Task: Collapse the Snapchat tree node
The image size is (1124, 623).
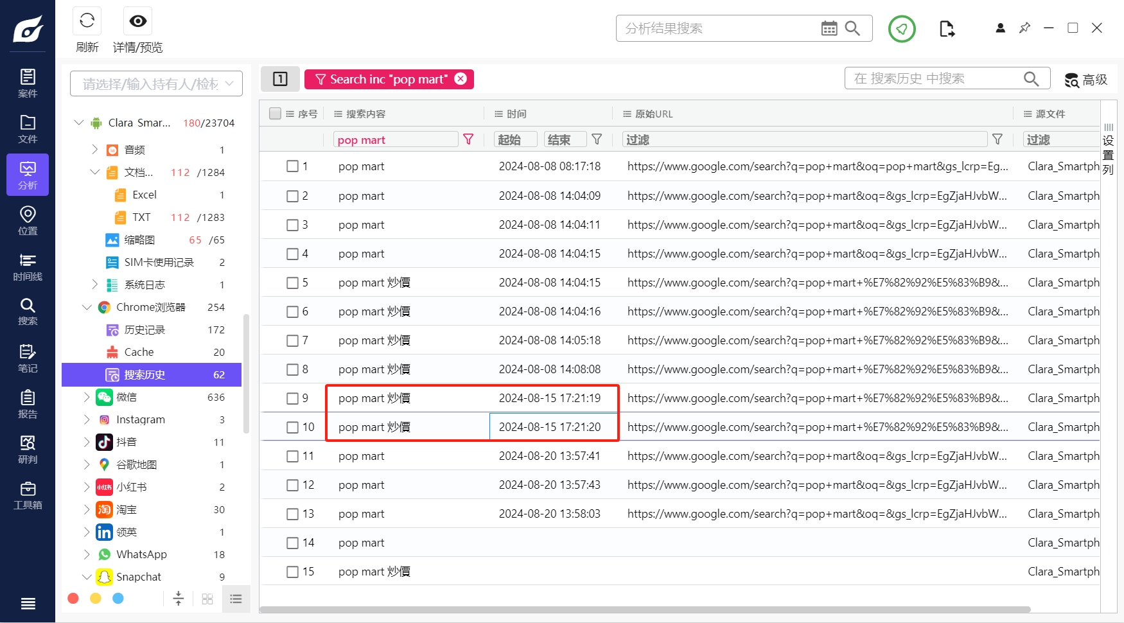Action: 87,577
